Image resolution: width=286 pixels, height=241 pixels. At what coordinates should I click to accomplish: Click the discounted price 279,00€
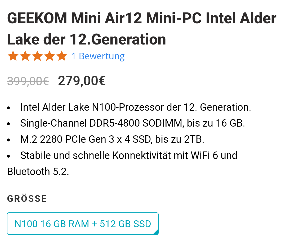pos(81,81)
